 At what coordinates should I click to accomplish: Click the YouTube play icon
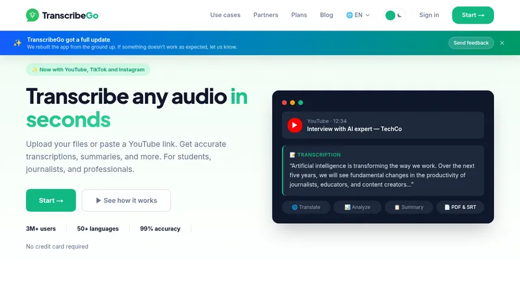tap(294, 125)
